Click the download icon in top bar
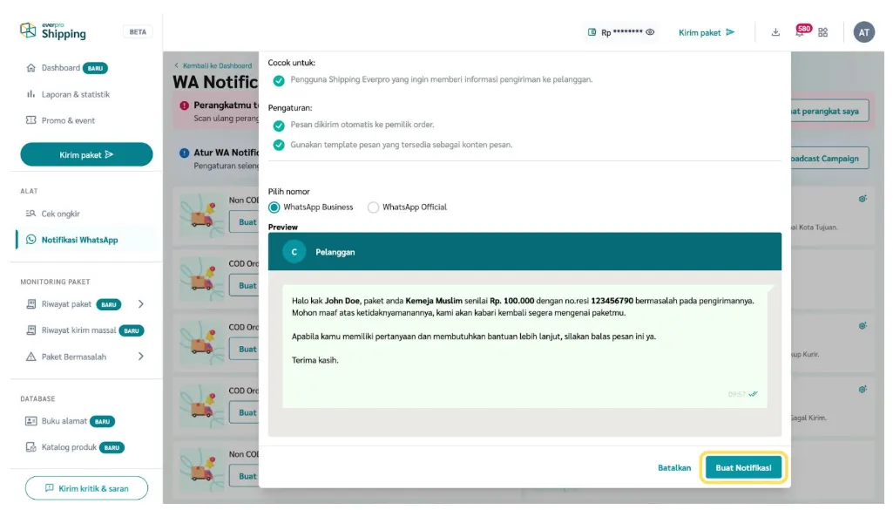 point(775,32)
